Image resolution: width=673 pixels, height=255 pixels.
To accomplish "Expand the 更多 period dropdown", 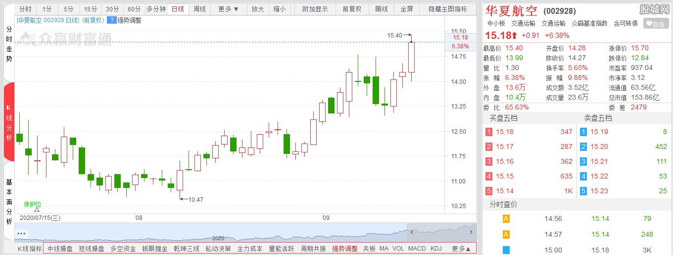I will tap(228, 9).
